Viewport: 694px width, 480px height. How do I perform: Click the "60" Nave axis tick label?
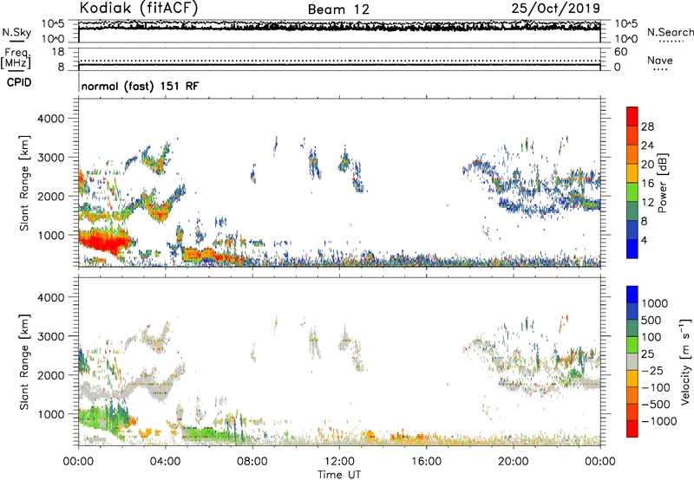click(621, 52)
